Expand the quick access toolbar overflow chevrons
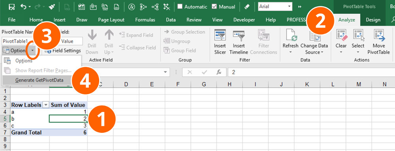Image resolution: width=395 pixels, height=151 pixels. tap(300, 7)
